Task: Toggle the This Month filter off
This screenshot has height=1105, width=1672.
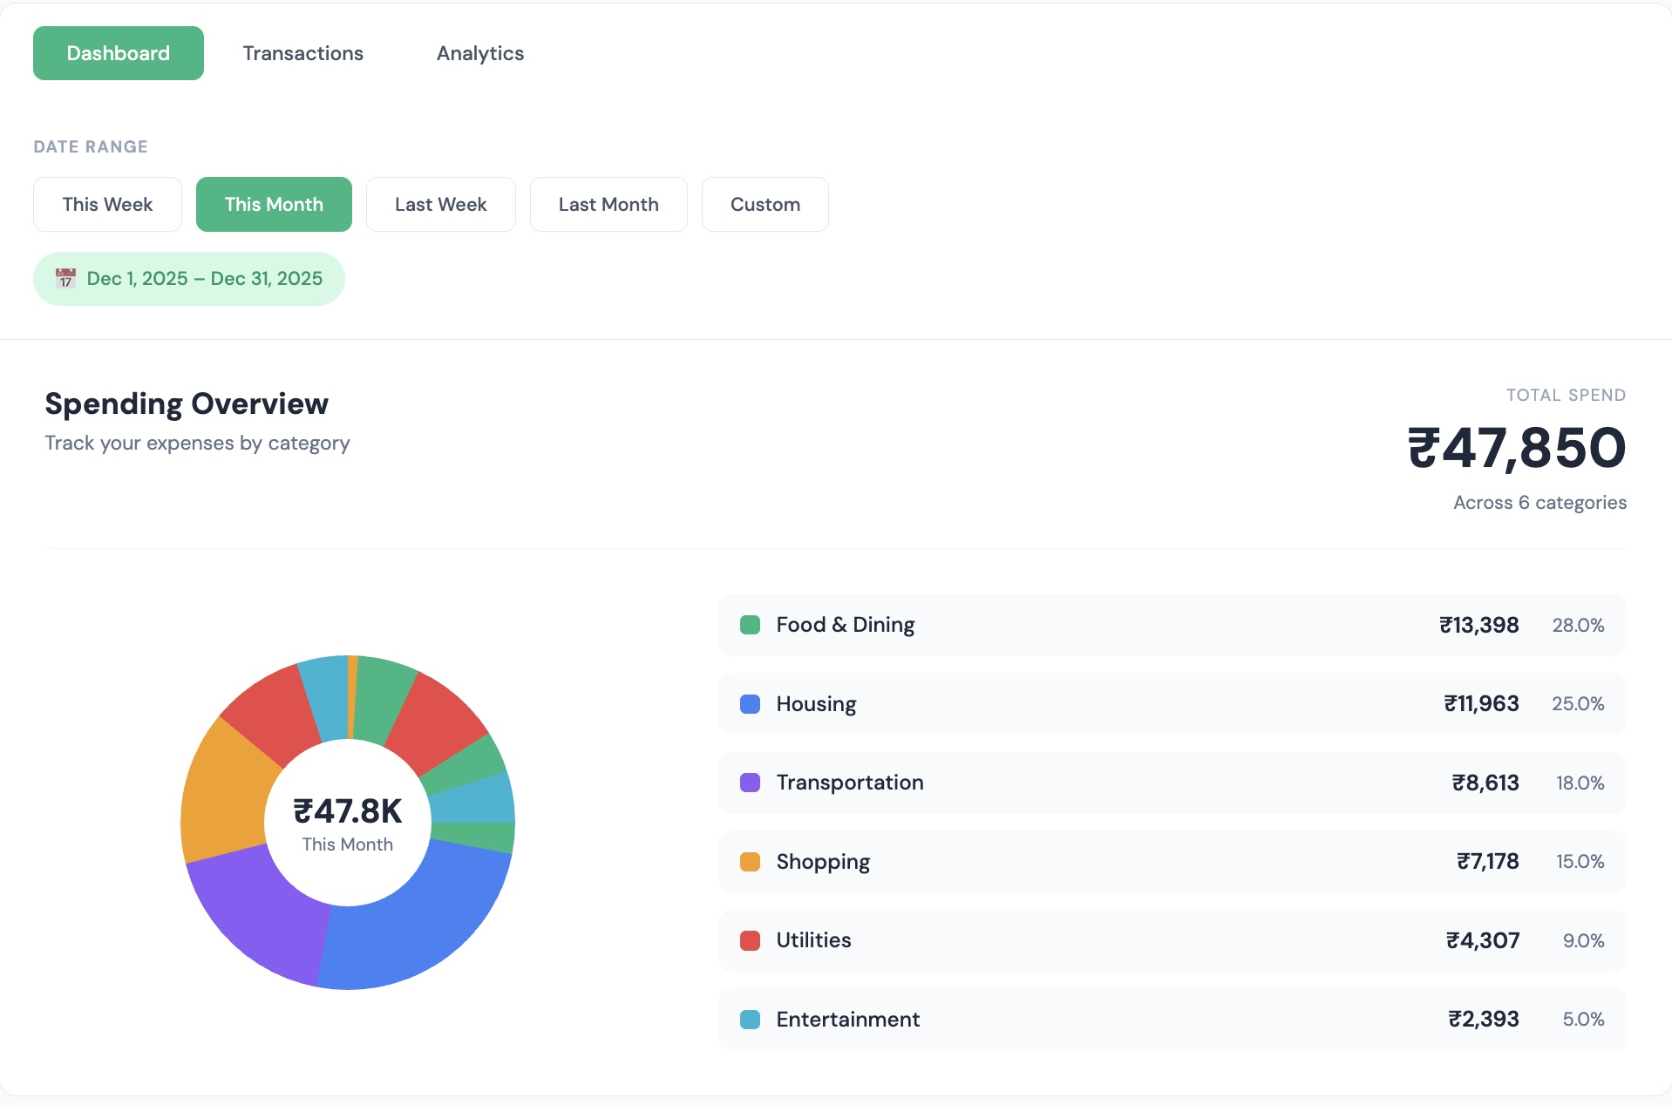Action: [274, 204]
